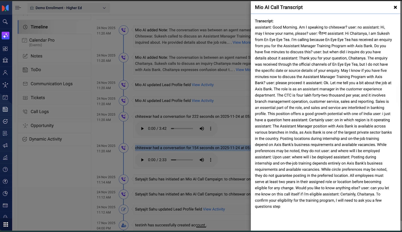Click the search icon in left sidebar
This screenshot has width=402, height=232.
pos(5,22)
